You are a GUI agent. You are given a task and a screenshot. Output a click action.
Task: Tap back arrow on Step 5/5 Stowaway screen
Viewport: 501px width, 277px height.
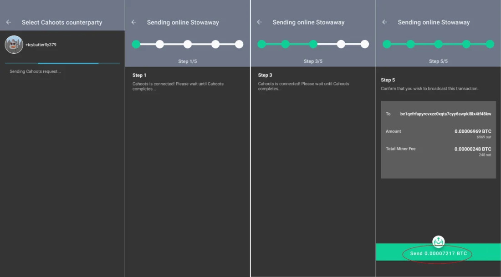pyautogui.click(x=385, y=22)
